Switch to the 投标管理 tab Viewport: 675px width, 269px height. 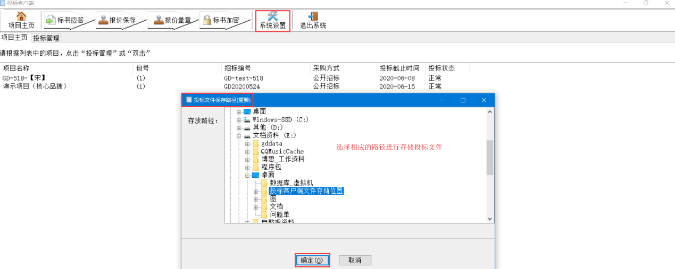coord(46,38)
